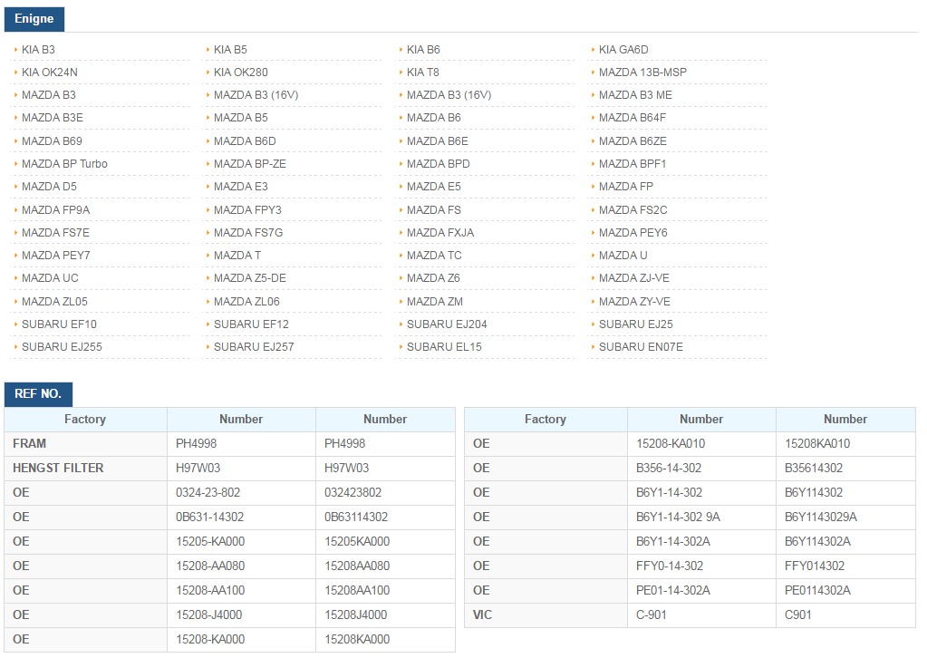Click the MAZDA FXJA engine link
The image size is (927, 658).
[440, 233]
